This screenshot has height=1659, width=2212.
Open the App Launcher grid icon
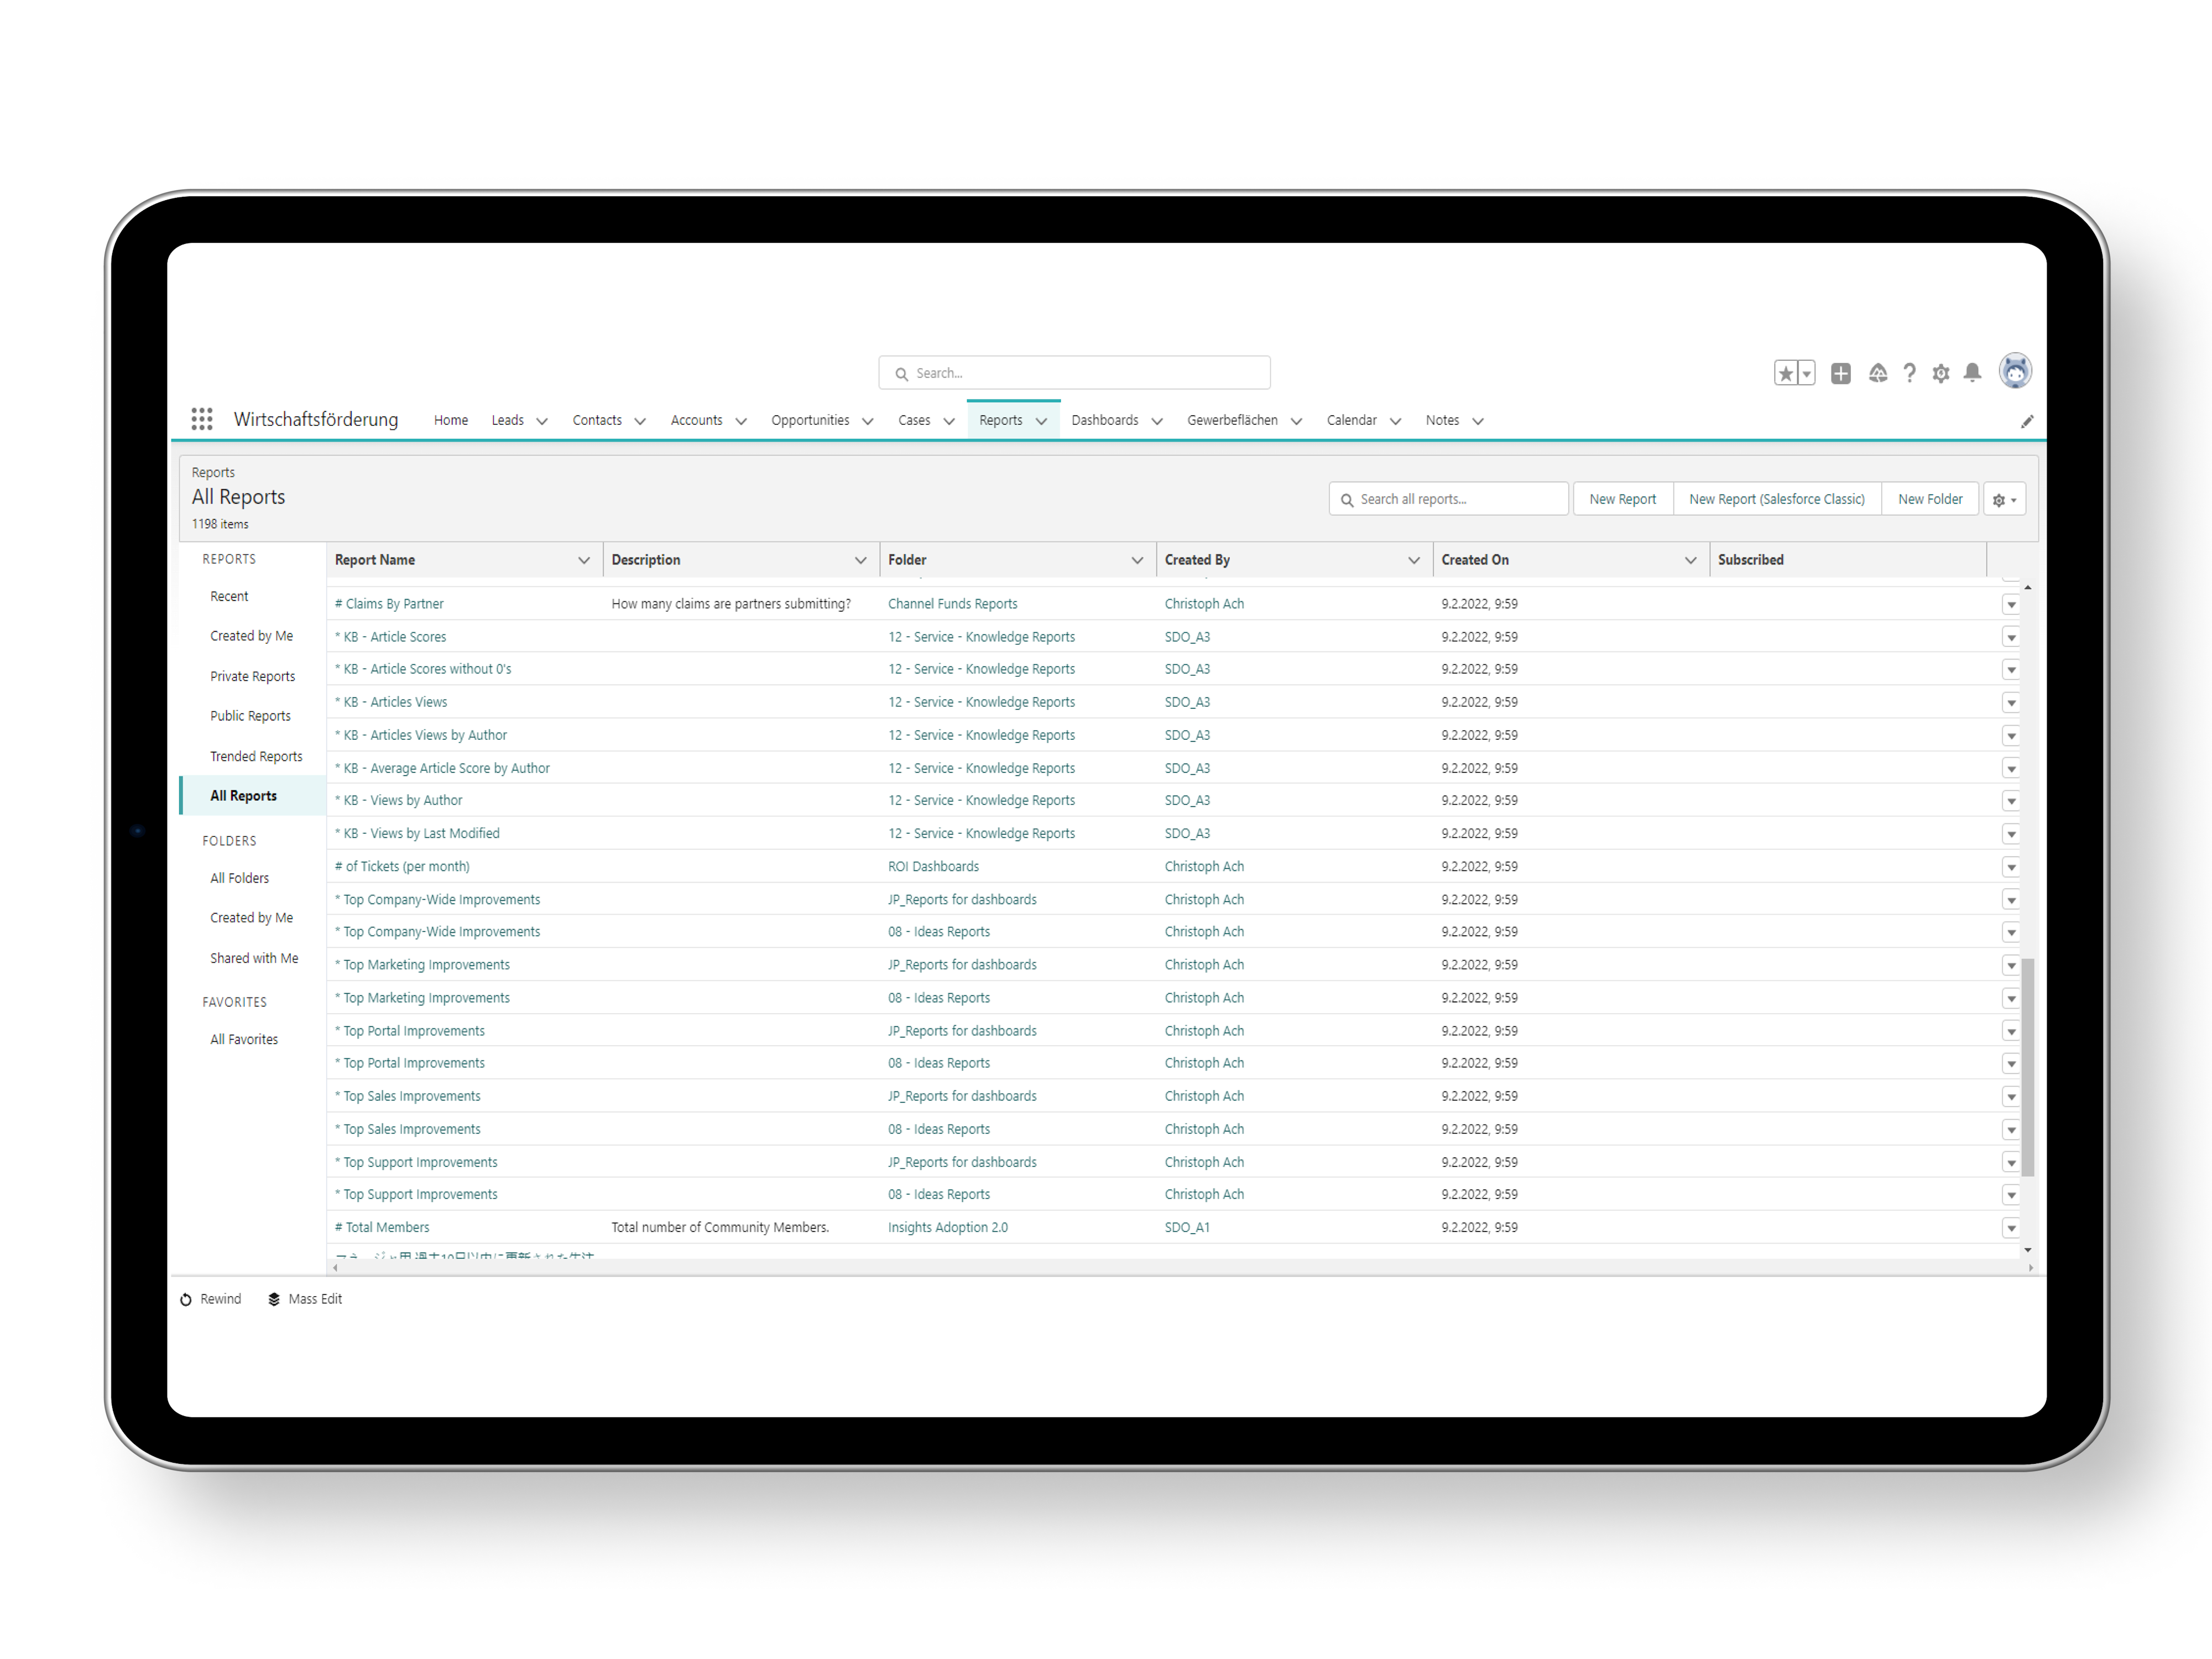tap(202, 419)
